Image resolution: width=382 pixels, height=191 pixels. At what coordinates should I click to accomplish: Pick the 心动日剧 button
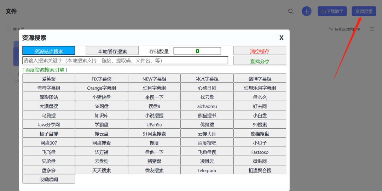pyautogui.click(x=207, y=87)
